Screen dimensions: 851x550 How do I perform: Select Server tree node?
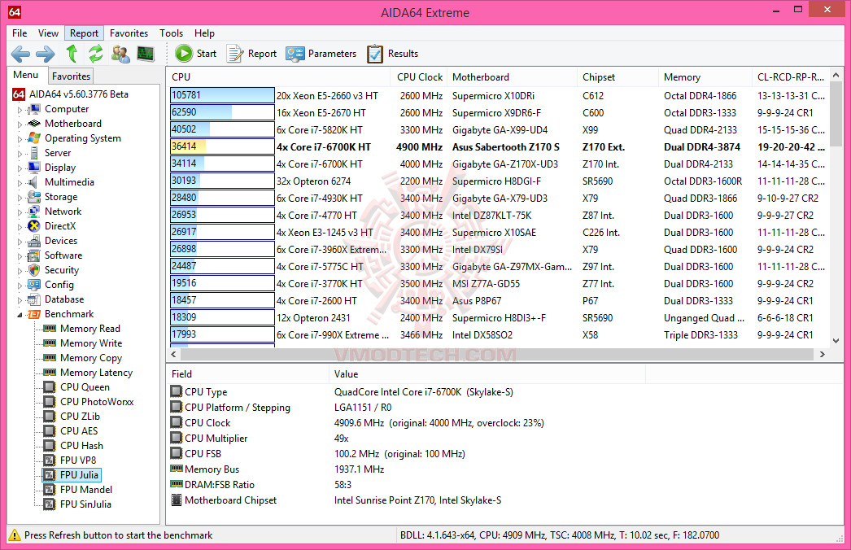(58, 153)
